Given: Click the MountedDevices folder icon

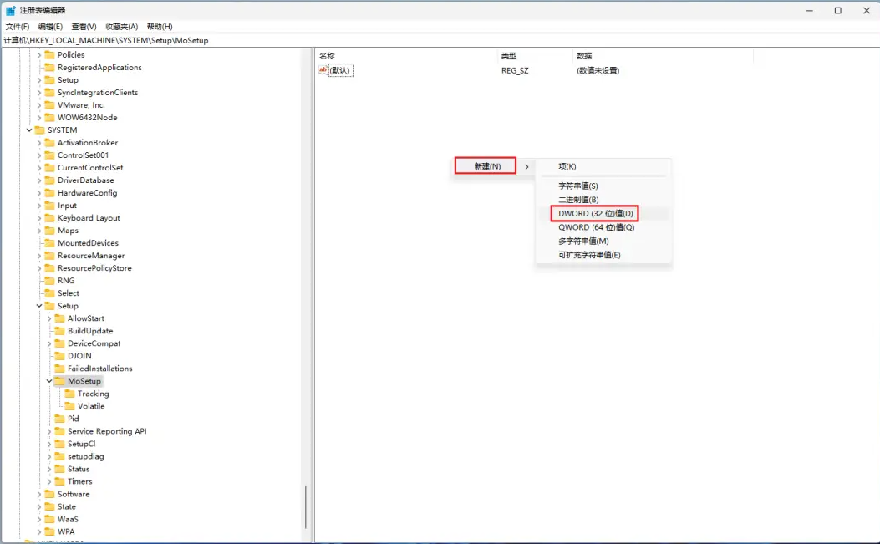Looking at the screenshot, I should [50, 243].
